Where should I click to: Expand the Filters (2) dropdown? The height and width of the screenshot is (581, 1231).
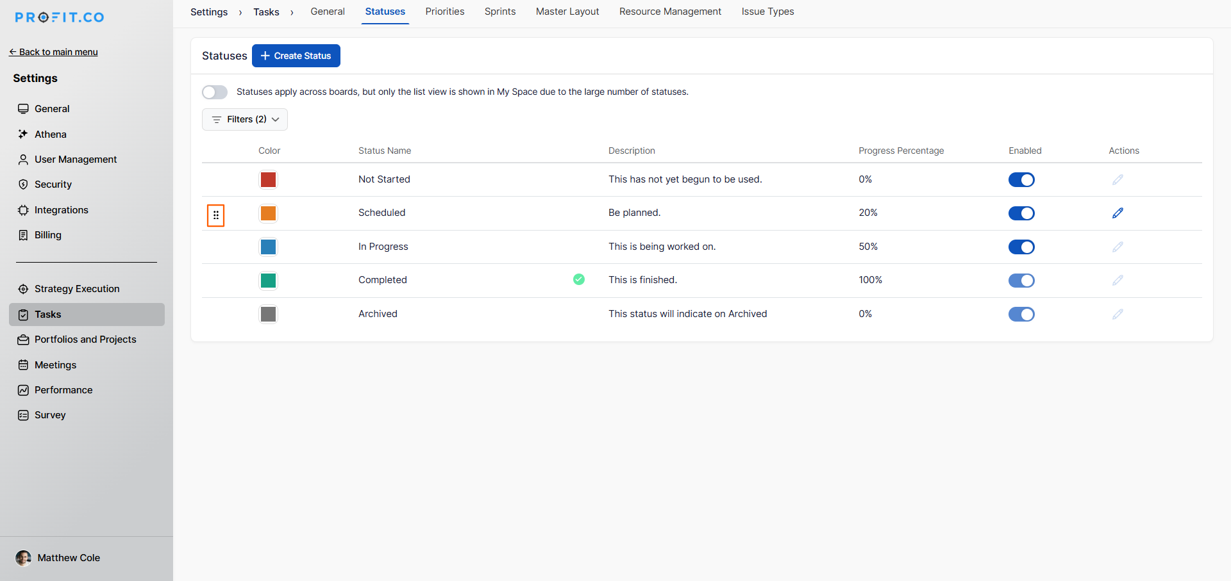click(x=245, y=120)
